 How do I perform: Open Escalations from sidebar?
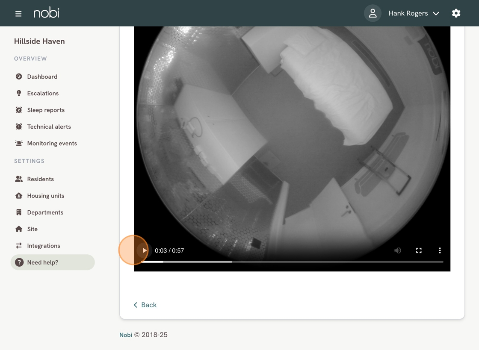point(43,93)
